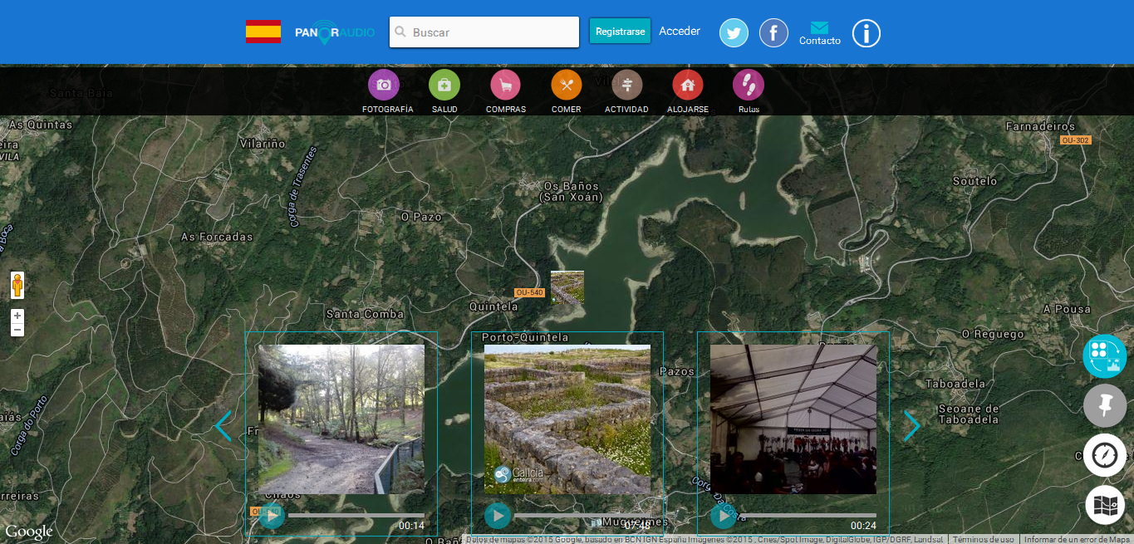This screenshot has width=1134, height=544.
Task: Open the Facebook page icon
Action: coord(773,33)
